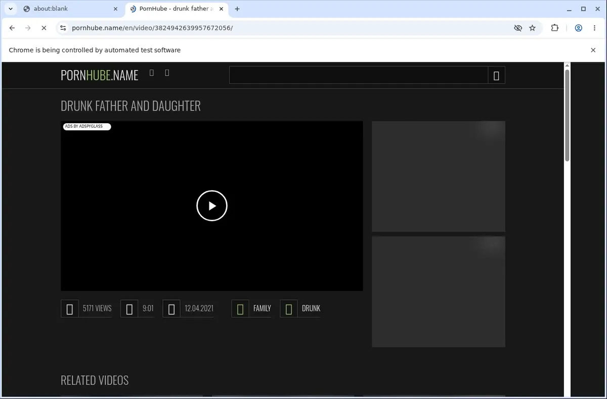The height and width of the screenshot is (399, 607).
Task: Click the page vertical scrollbar thumb
Action: [567, 115]
